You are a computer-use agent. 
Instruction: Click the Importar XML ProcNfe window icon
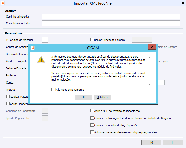(x=3, y=3)
